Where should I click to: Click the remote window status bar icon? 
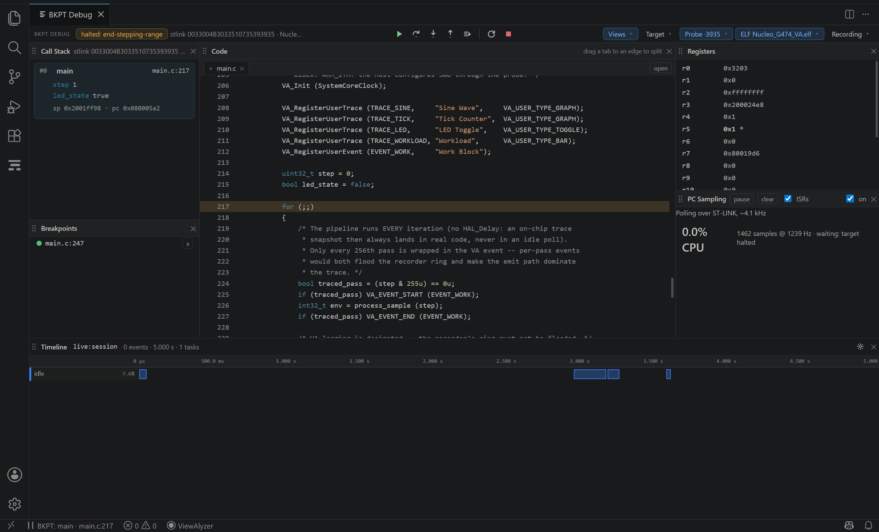tap(11, 525)
